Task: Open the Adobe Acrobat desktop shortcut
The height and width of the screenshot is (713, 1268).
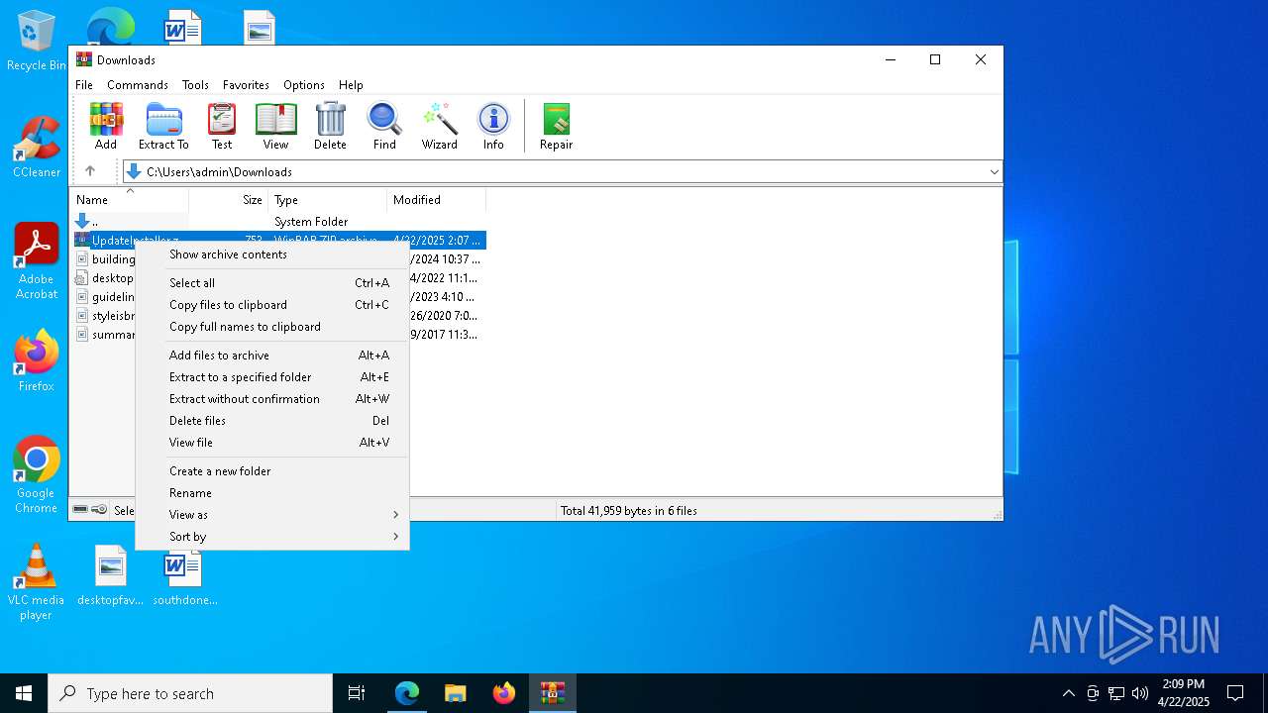Action: coord(37,261)
